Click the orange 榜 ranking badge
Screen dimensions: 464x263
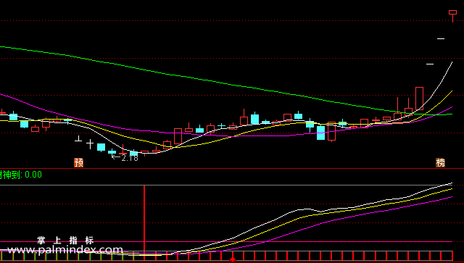pos(440,162)
